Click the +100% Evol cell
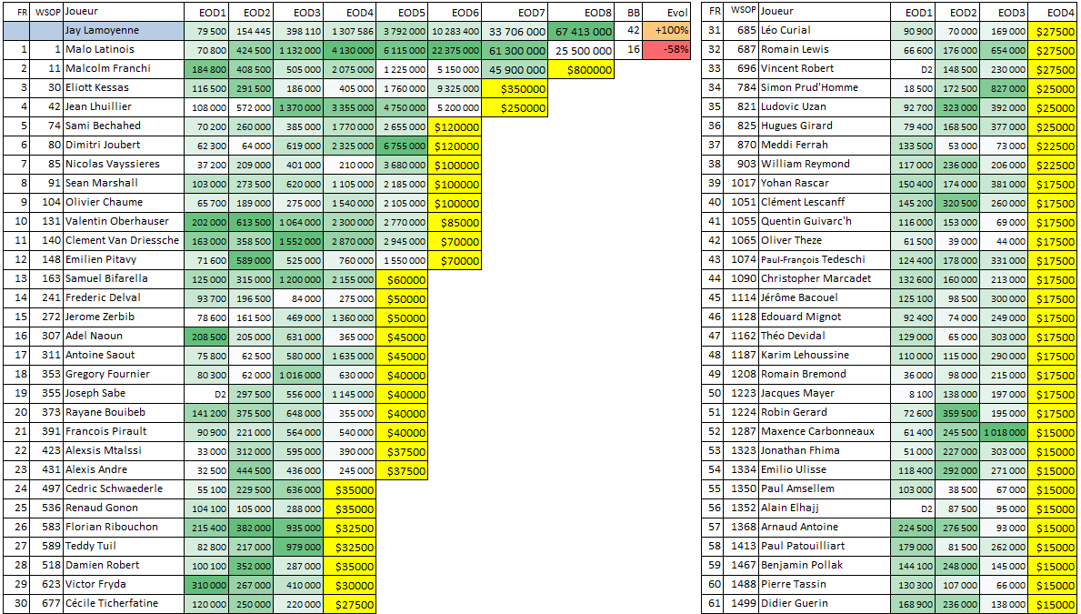 [666, 31]
